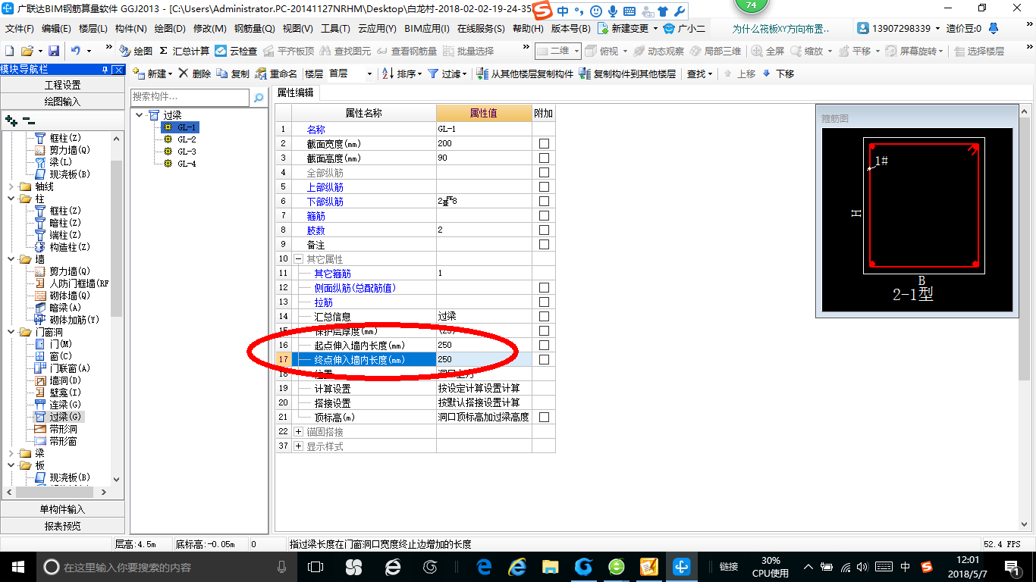
Task: Select 连梁(G) in navigation tree
Action: [58, 405]
